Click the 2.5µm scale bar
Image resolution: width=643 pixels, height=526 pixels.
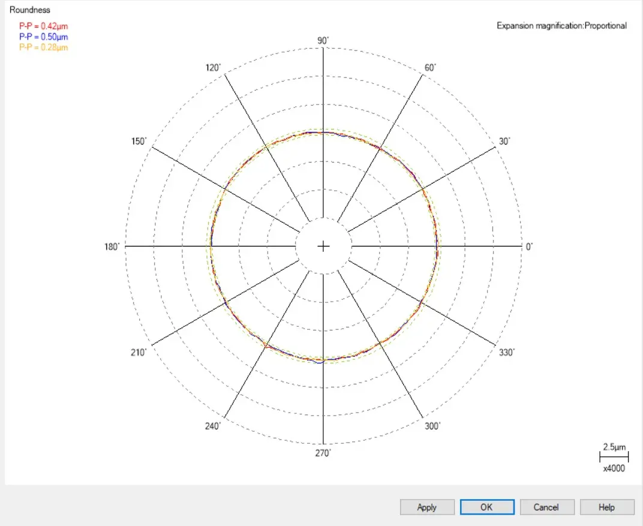(614, 456)
